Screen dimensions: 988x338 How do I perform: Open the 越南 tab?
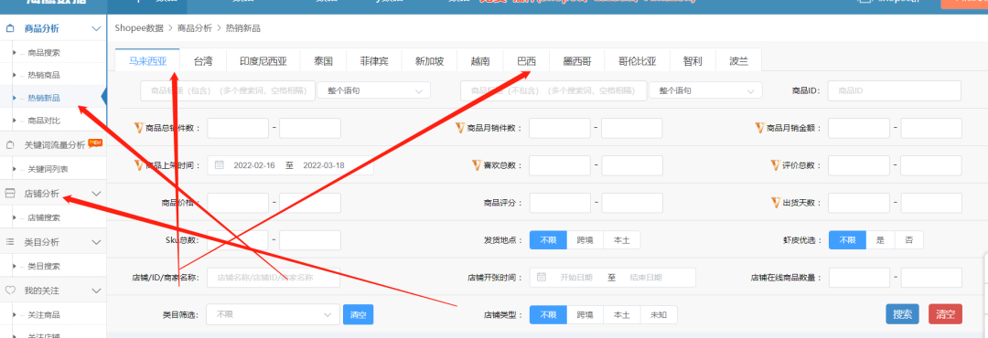(479, 61)
